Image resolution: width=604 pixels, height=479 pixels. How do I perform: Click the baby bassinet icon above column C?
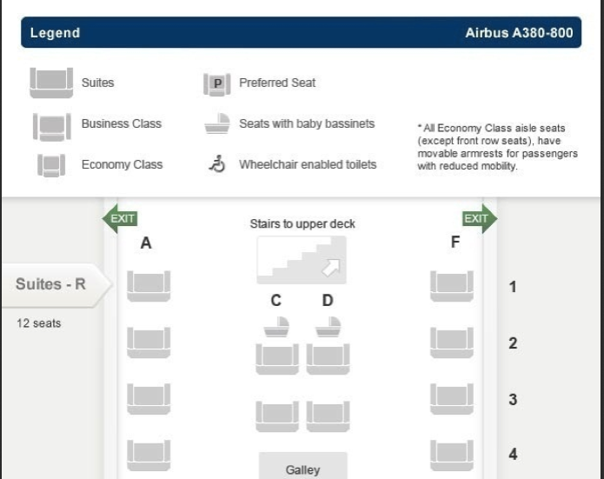click(276, 327)
